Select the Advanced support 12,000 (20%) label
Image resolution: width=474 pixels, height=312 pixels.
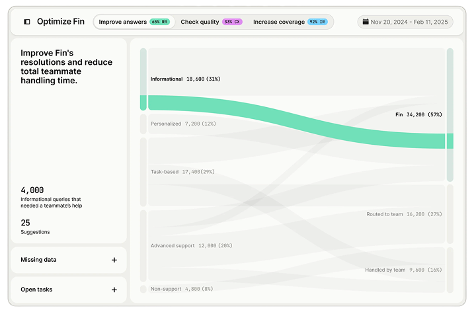[x=191, y=245]
